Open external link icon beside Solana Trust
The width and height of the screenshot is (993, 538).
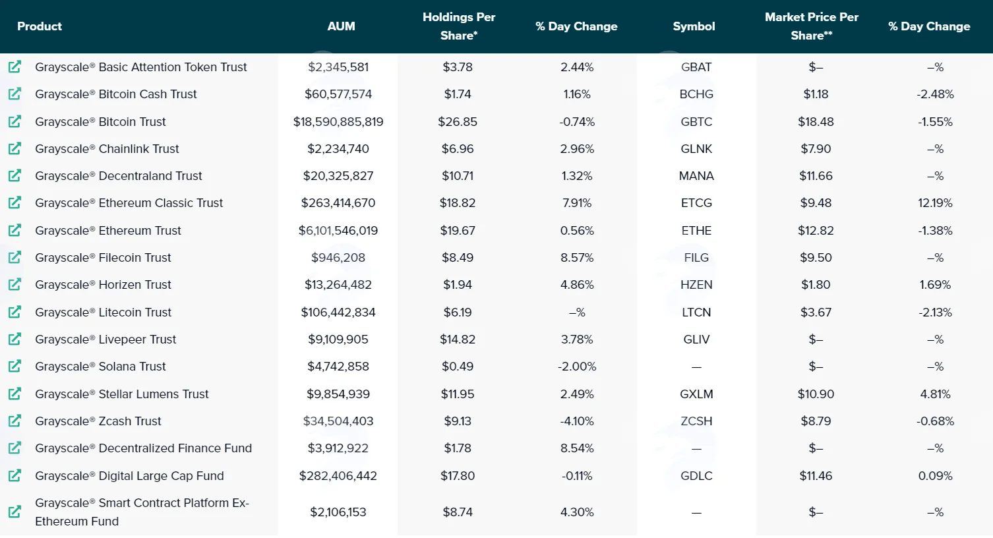pos(15,366)
